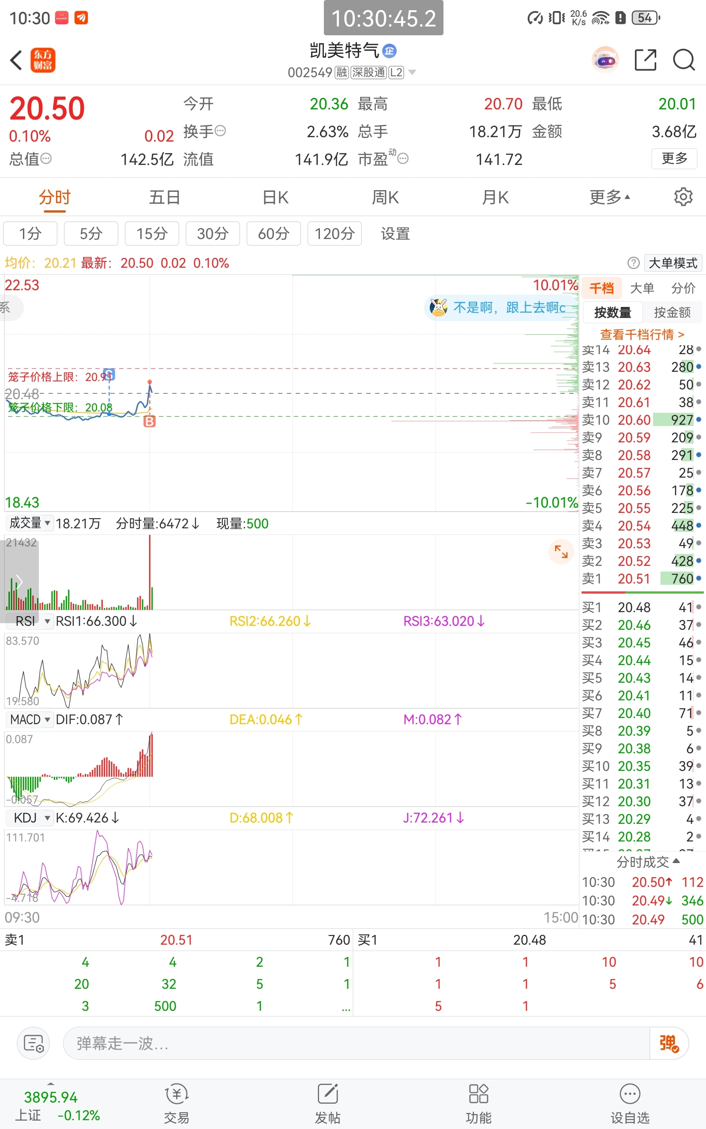The height and width of the screenshot is (1129, 706).
Task: Expand the 上证 index bar
Action: pos(51,1084)
